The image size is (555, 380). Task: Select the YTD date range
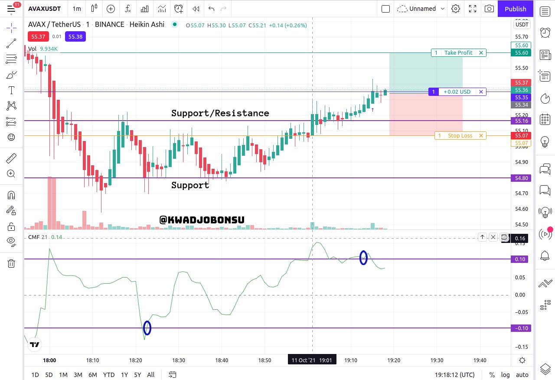pyautogui.click(x=109, y=375)
